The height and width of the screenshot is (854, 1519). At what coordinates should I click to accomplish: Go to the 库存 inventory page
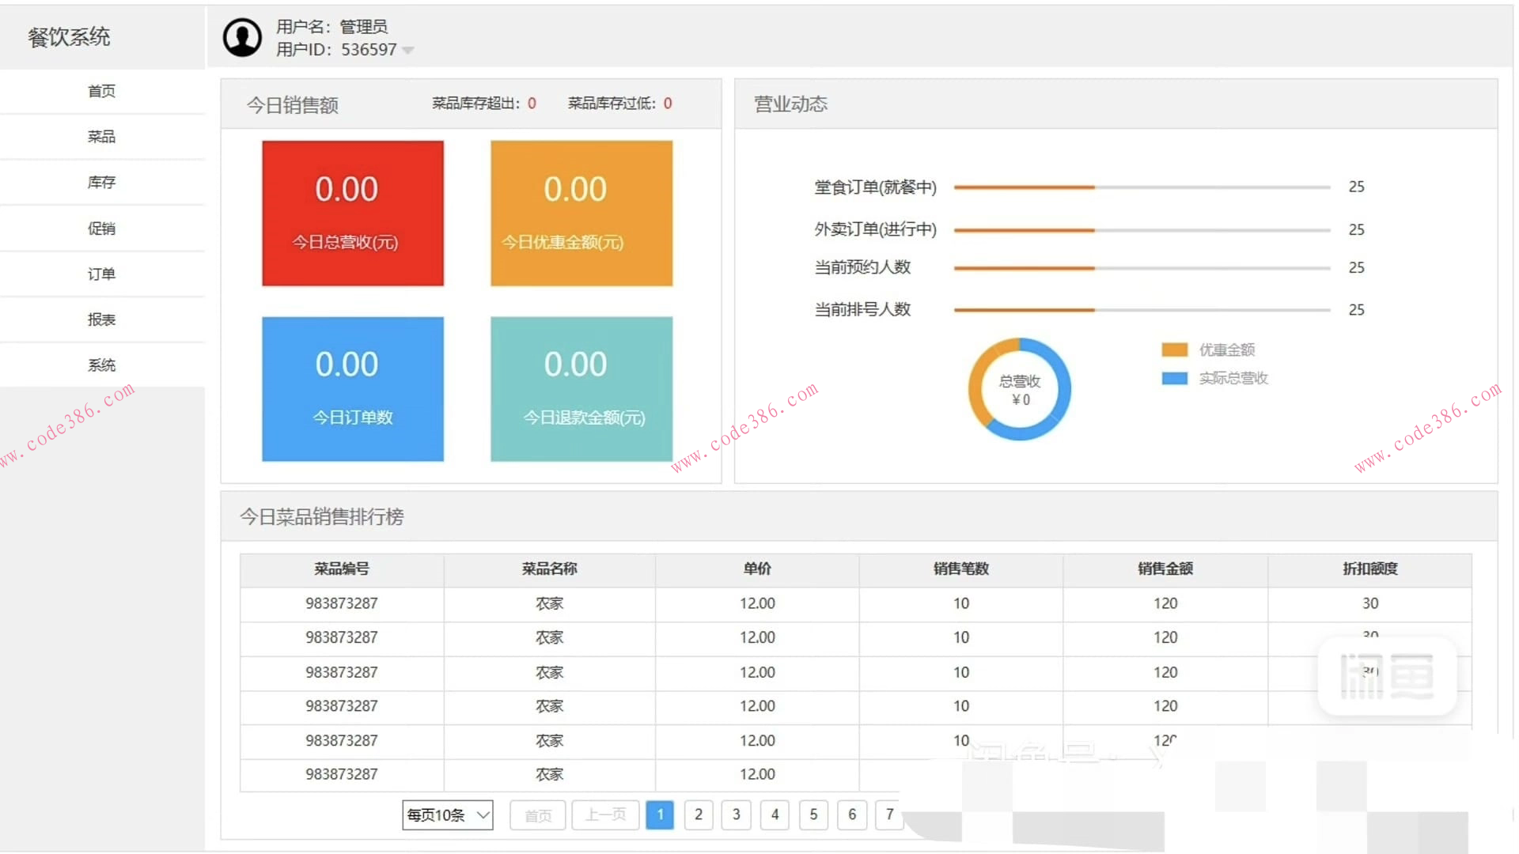(102, 182)
